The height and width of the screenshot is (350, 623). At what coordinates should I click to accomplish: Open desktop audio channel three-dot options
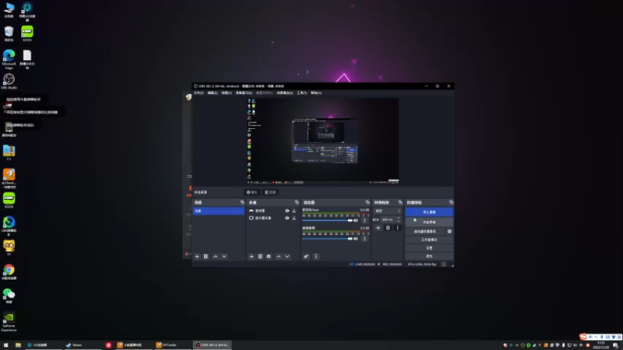click(364, 239)
